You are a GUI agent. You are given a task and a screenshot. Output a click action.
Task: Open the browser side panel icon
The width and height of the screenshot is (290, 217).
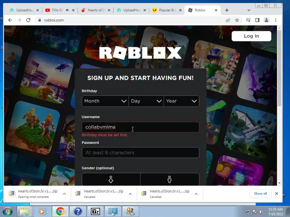tap(257, 20)
